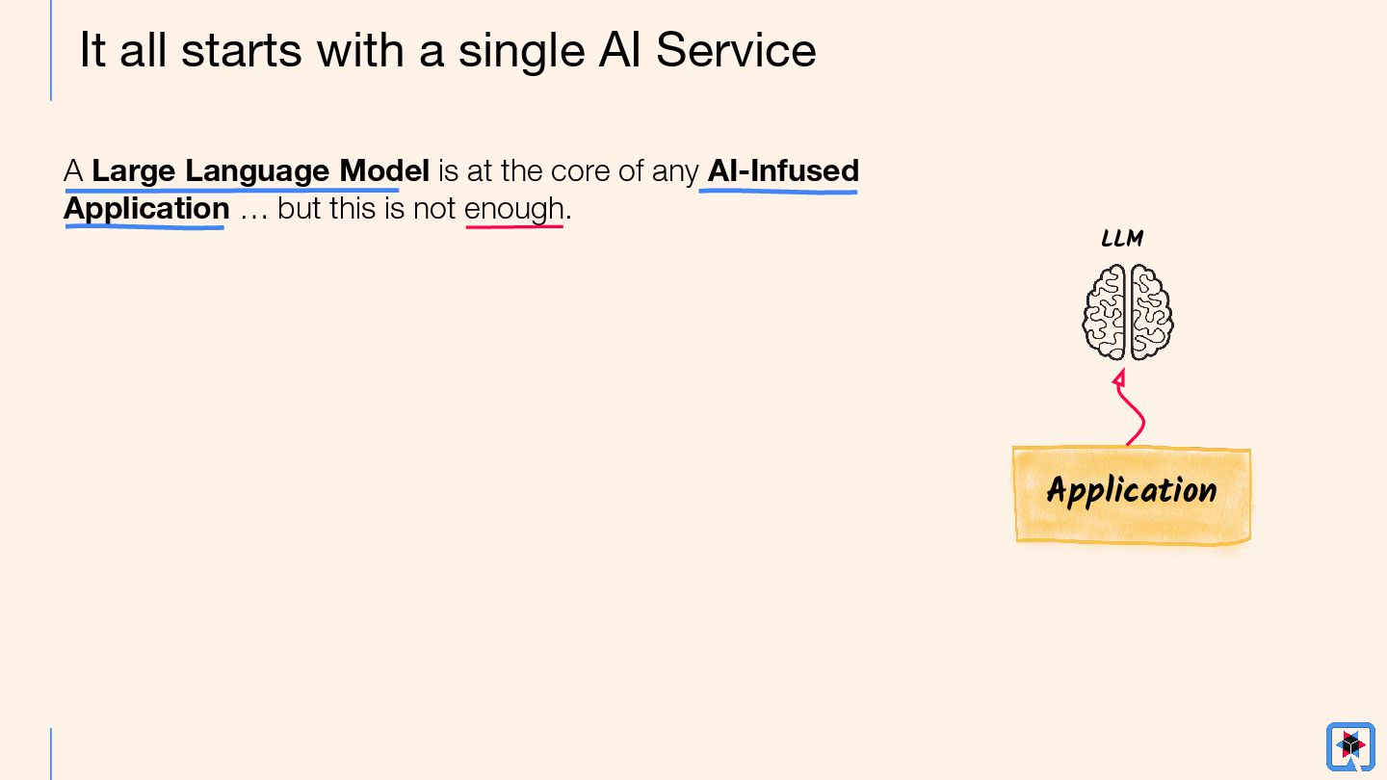Viewport: 1387px width, 780px height.
Task: Click the left hemisphere of the brain
Action: click(x=1105, y=312)
